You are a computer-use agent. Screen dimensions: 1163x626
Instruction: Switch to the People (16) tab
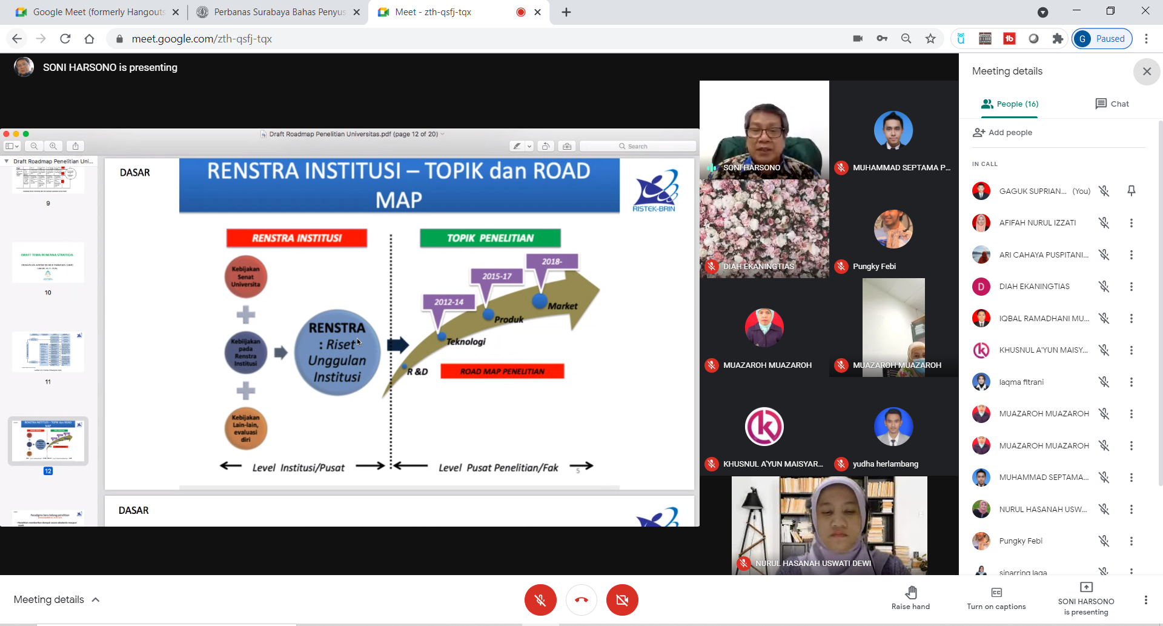(x=1010, y=104)
